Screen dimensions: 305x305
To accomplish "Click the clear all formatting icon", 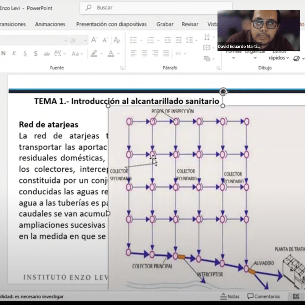I will click(117, 40).
